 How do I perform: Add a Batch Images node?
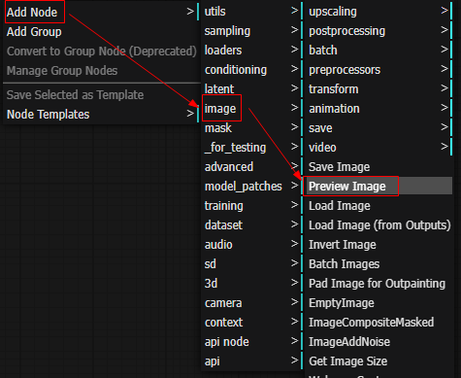tap(379, 264)
